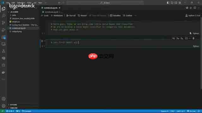Click Restart kernel button
This screenshot has height=113, width=202.
[x=82, y=16]
